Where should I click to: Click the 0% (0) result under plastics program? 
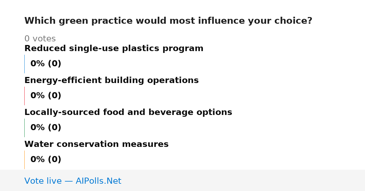(46, 64)
